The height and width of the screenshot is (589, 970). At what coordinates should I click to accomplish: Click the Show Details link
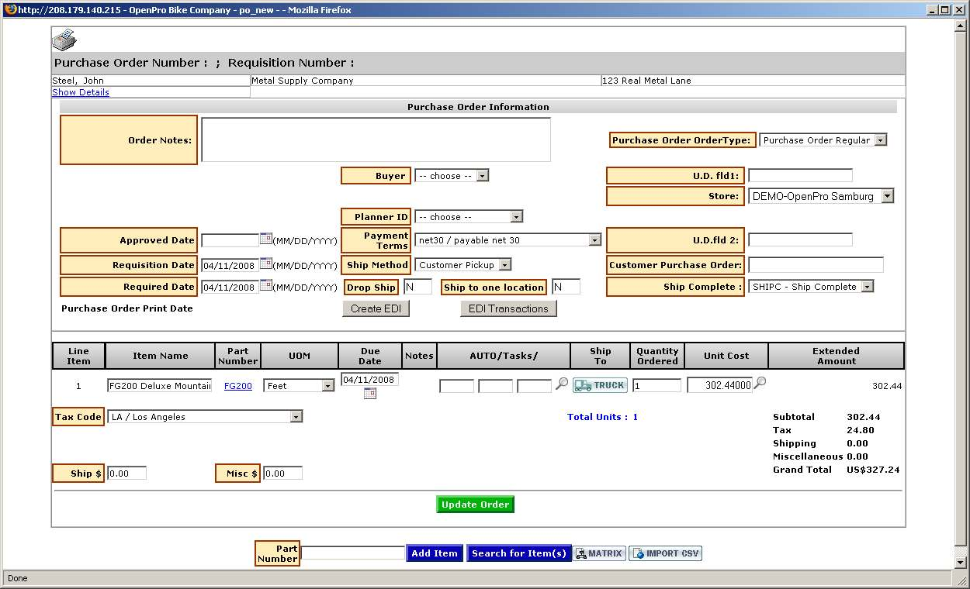point(81,92)
